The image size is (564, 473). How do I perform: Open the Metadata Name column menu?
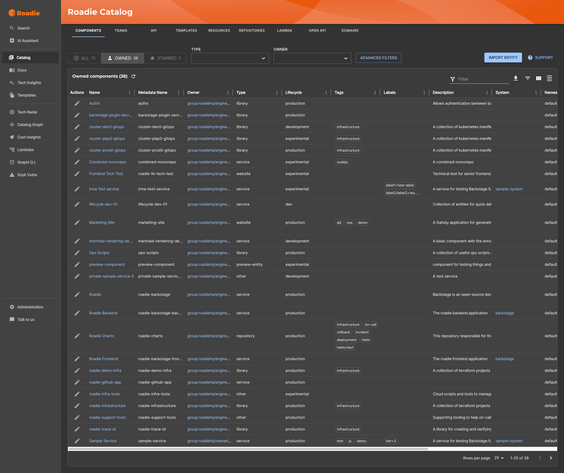coord(179,93)
